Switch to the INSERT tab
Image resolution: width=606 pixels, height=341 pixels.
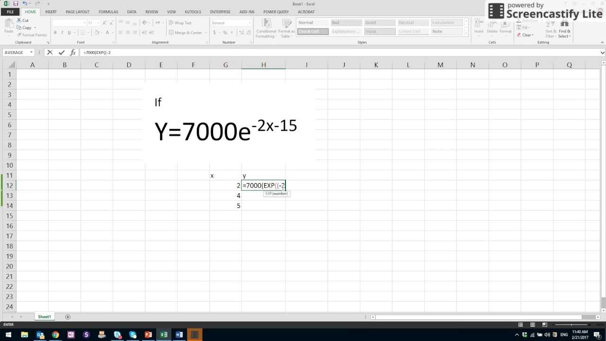pos(51,12)
